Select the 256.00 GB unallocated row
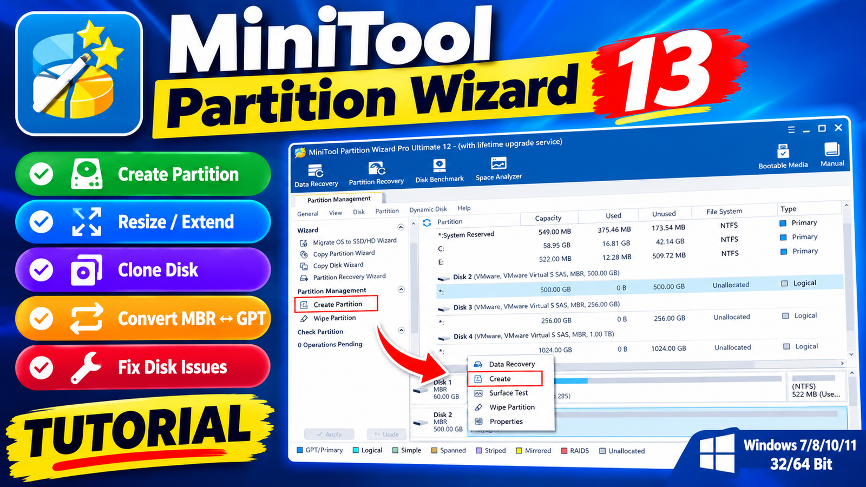 (640, 319)
